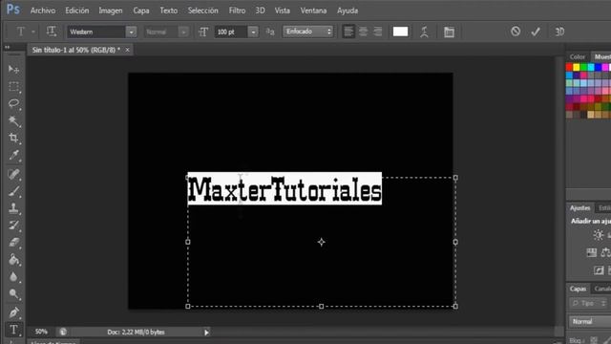Screen dimensions: 611x344
Task: Open the Ventana menu
Action: [313, 11]
